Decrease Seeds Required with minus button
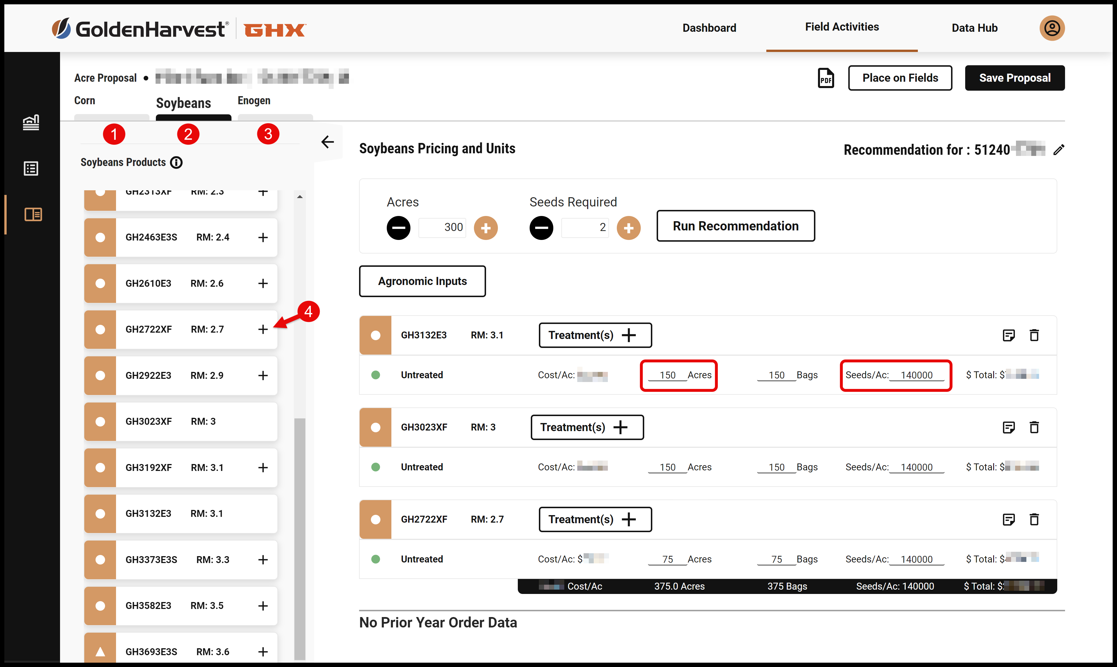 (541, 228)
